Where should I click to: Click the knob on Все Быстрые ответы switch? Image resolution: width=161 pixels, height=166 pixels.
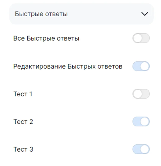click(x=137, y=38)
